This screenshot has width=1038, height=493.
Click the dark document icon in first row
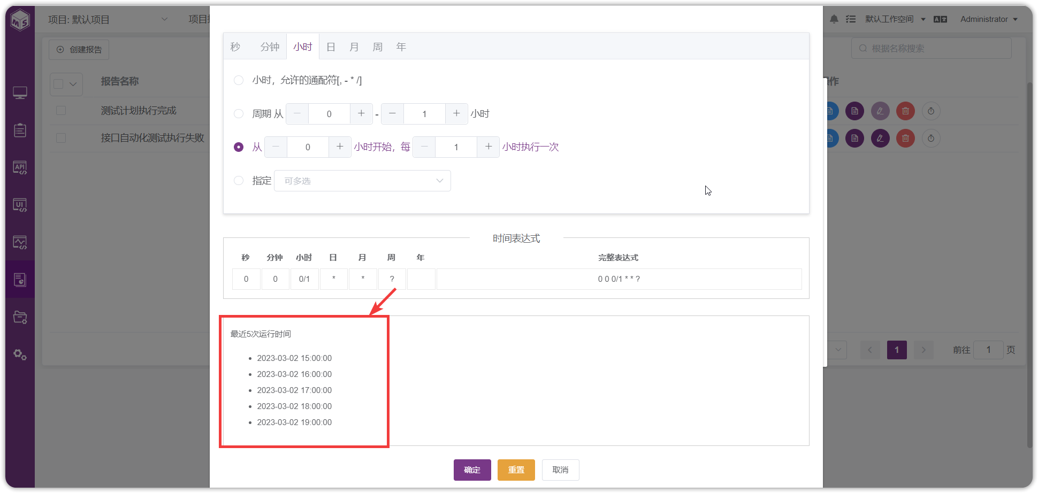click(x=854, y=111)
